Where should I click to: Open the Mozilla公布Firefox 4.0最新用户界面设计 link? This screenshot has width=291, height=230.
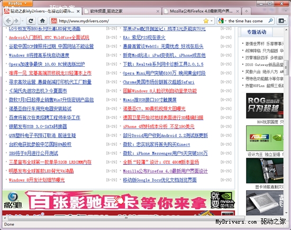pos(166,171)
